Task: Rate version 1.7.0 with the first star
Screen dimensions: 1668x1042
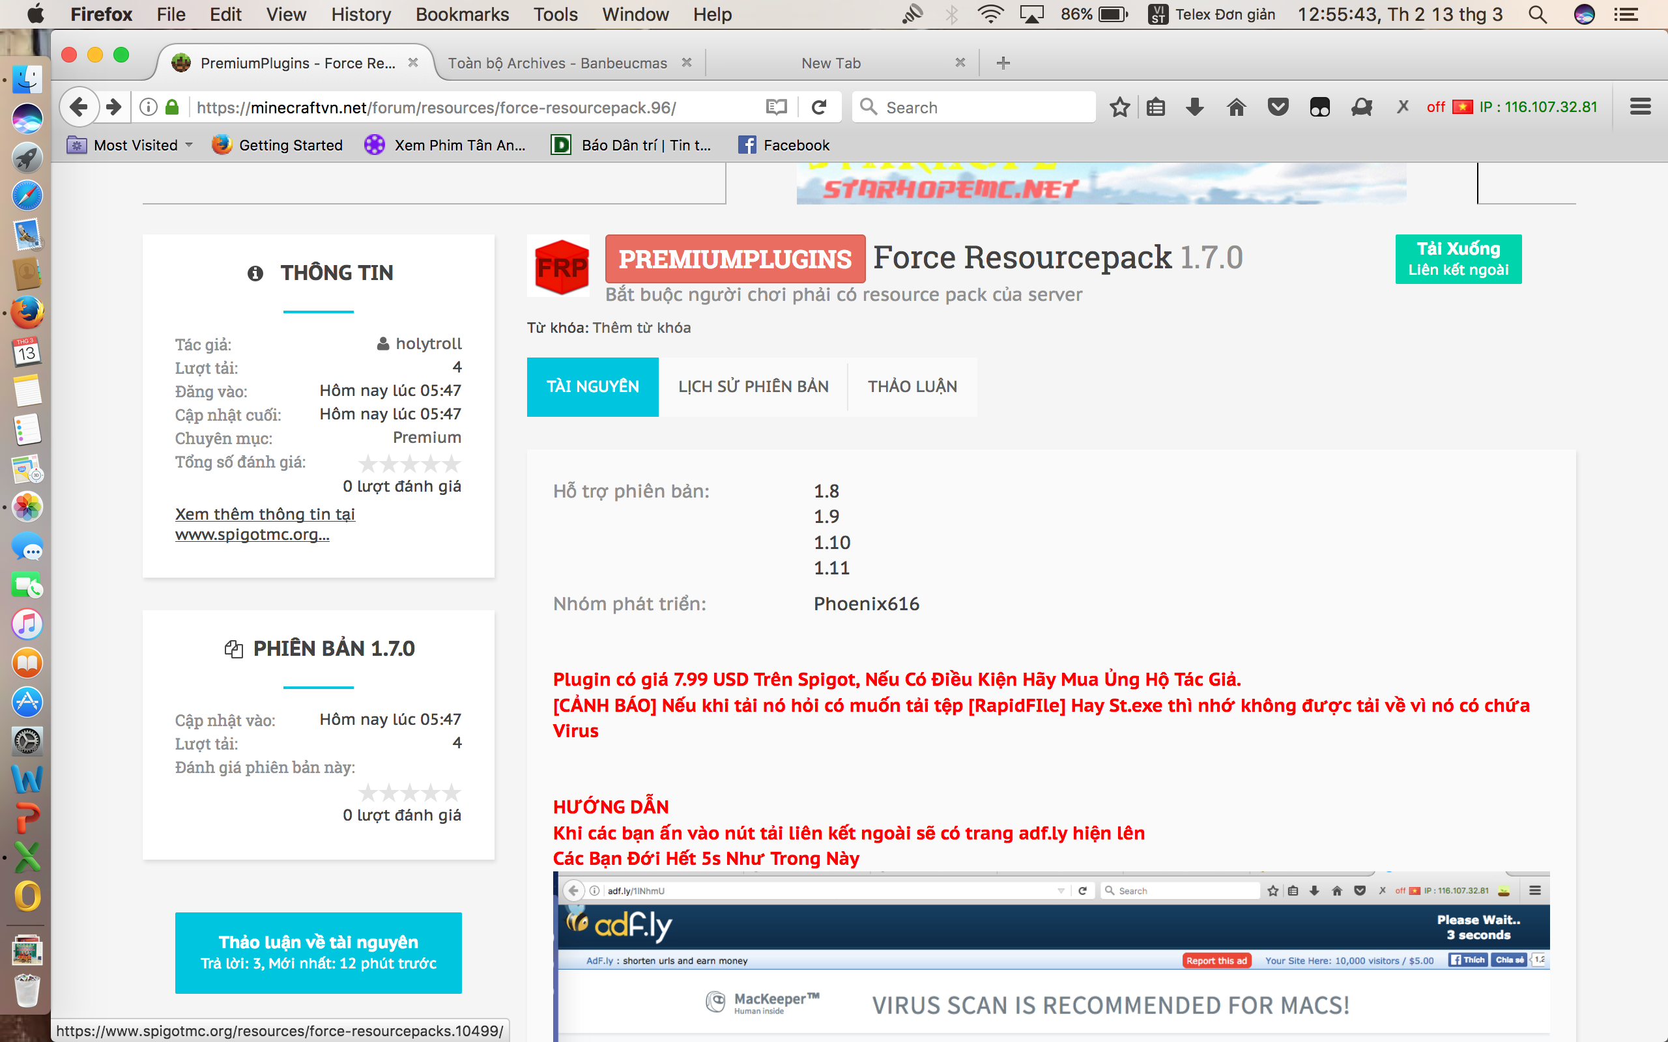Action: [368, 793]
